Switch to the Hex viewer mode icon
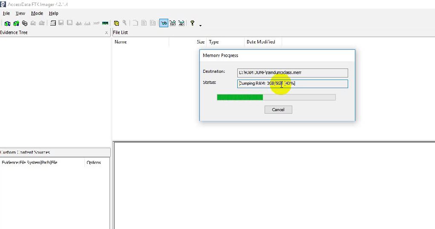 (x=181, y=23)
